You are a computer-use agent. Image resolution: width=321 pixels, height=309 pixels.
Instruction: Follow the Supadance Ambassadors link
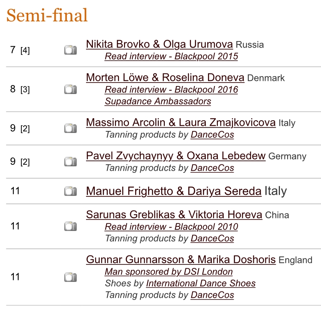tap(158, 101)
